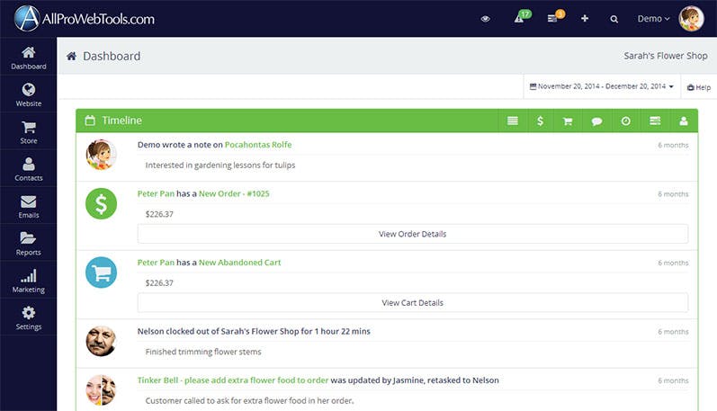
Task: Click 'Finished trimming flower stems' text
Action: click(203, 352)
